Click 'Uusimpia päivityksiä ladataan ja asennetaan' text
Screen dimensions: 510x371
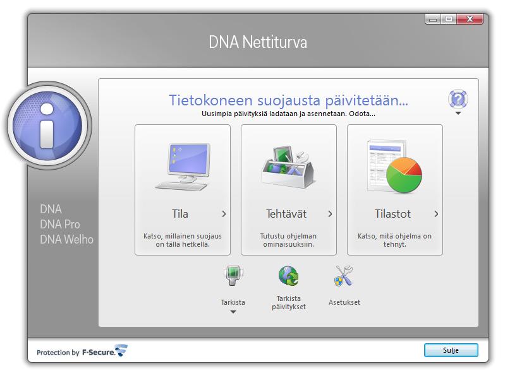point(274,114)
